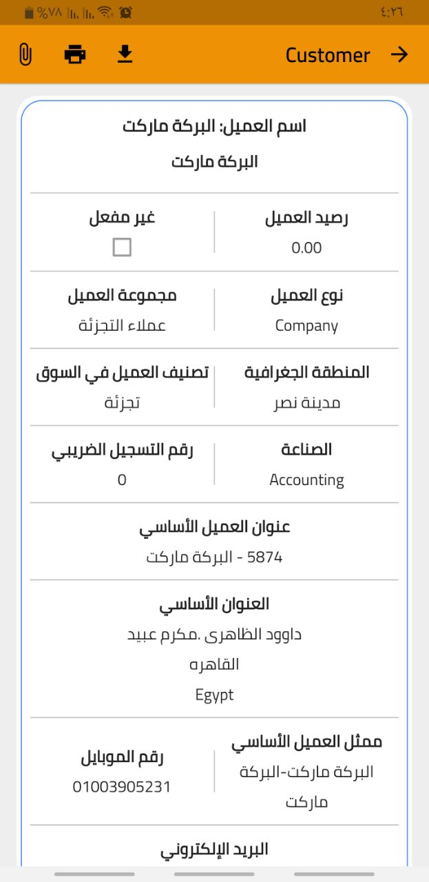Tap the Customer page title
This screenshot has height=882, width=429.
tap(328, 55)
